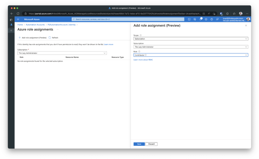Click the info icon beside the Role label

(x=139, y=51)
